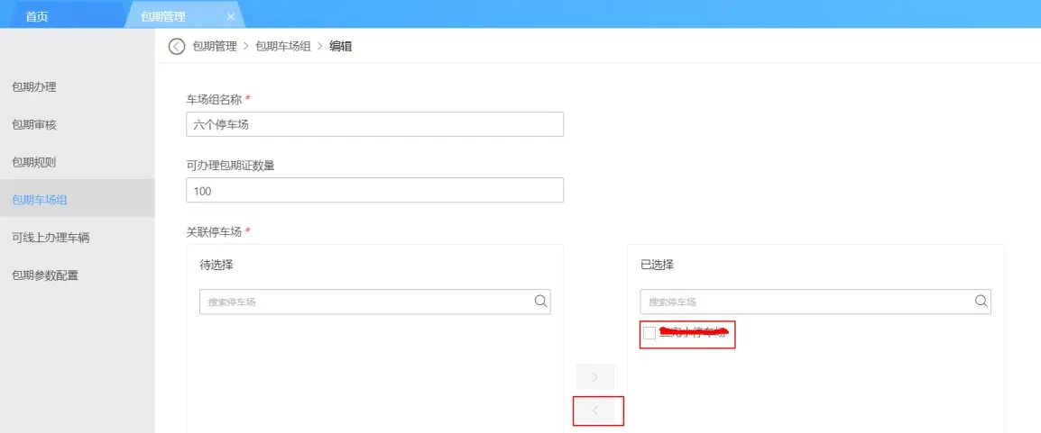The width and height of the screenshot is (1041, 433).
Task: Open 包期办理 in the left sidebar
Action: click(34, 87)
